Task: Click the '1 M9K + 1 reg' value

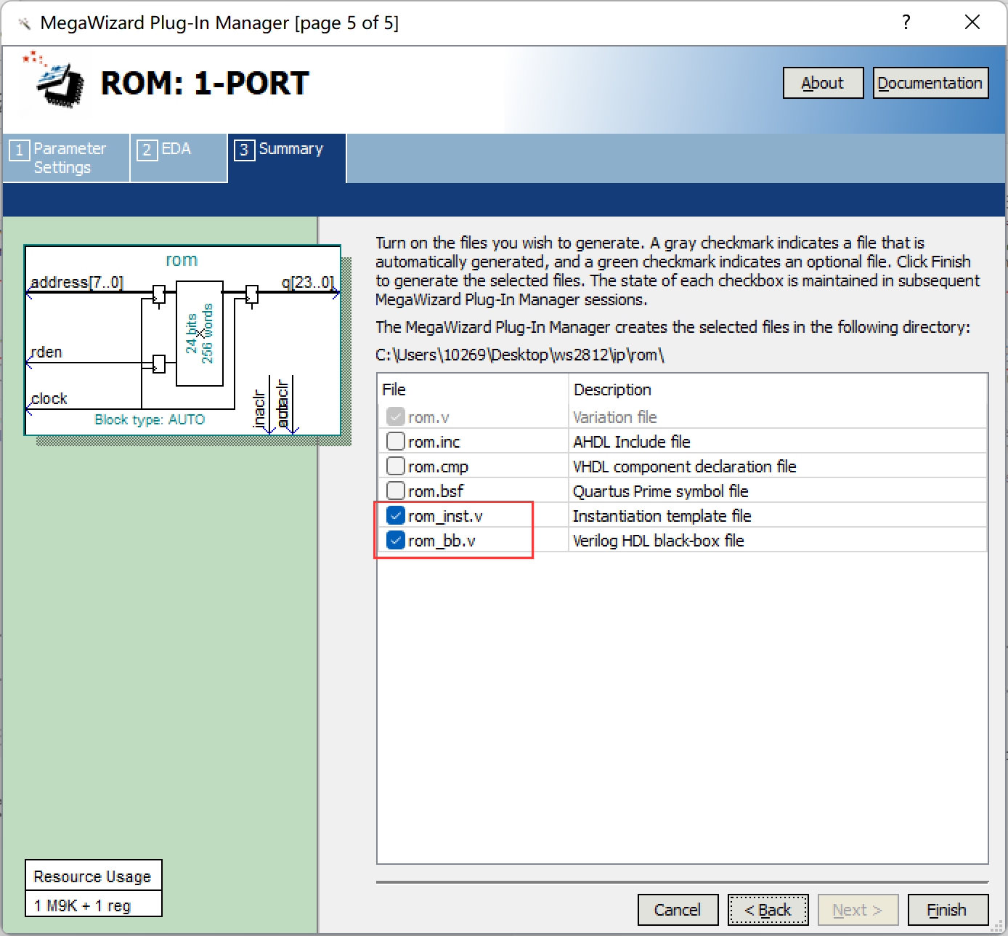Action: (x=82, y=905)
